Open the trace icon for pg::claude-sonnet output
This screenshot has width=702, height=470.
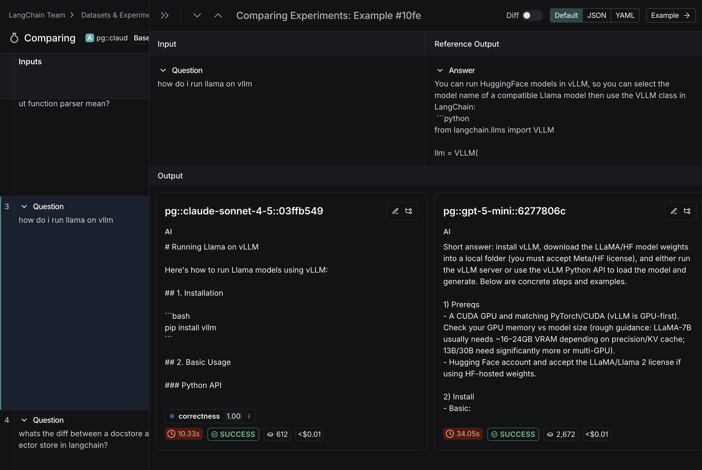(x=409, y=211)
